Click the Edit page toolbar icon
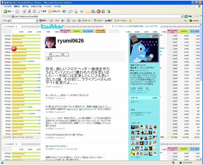 coord(82,11)
